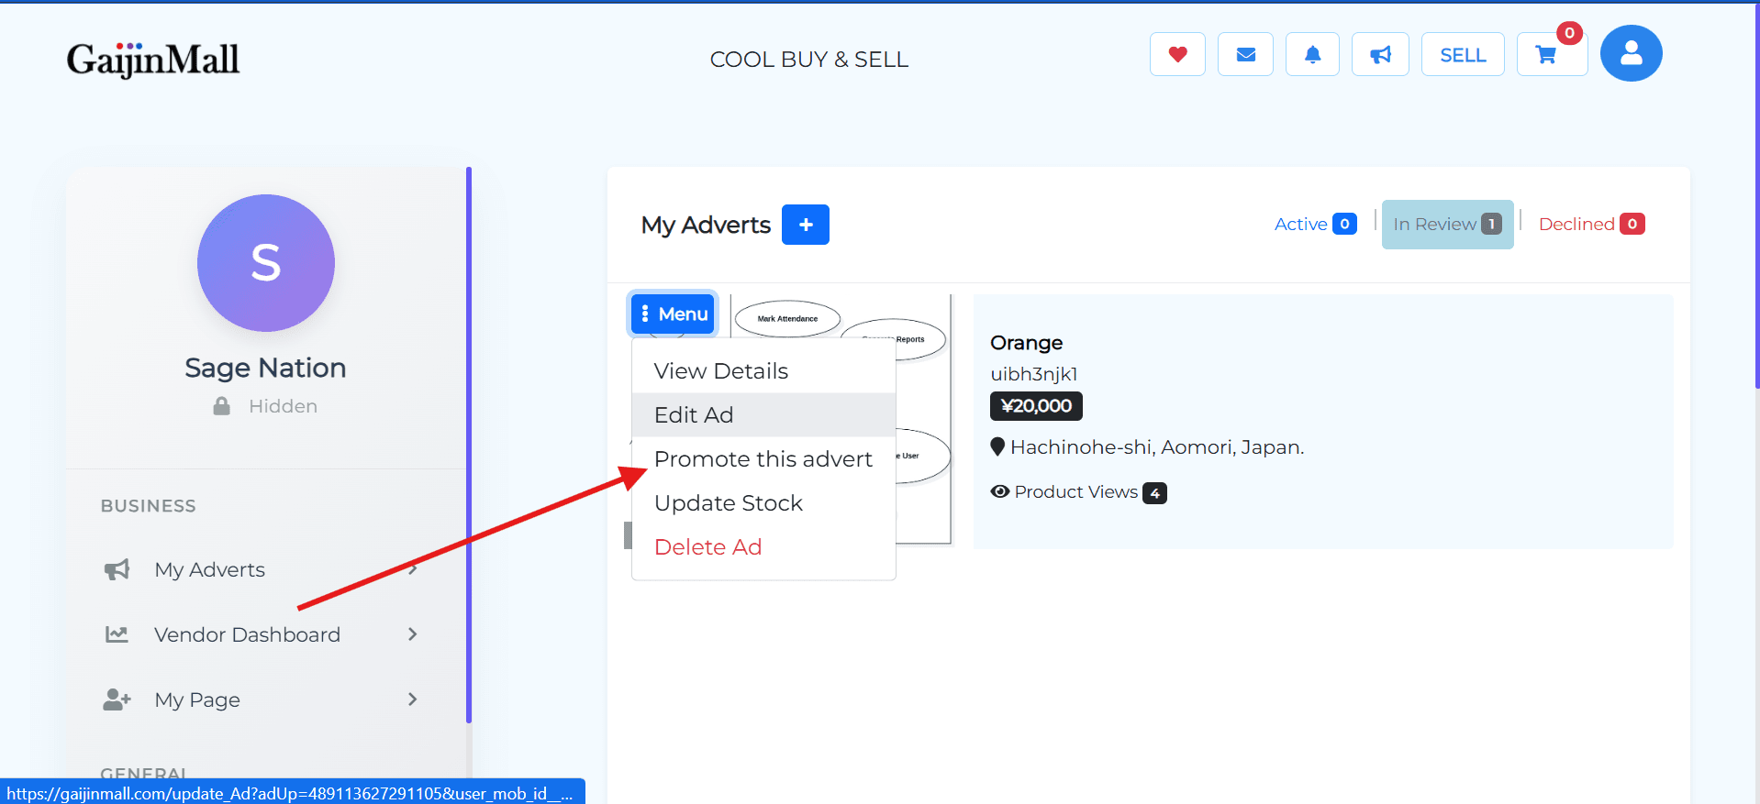The image size is (1760, 804).
Task: Click the sidebar purple scrollbar
Action: 469,445
